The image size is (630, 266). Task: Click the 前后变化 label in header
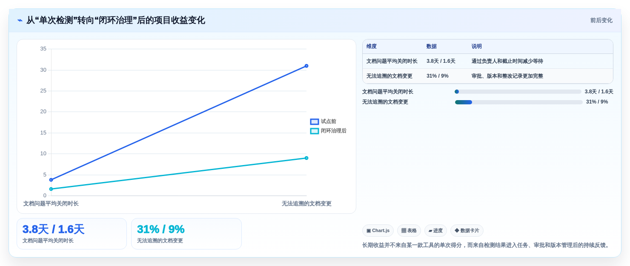pyautogui.click(x=601, y=20)
